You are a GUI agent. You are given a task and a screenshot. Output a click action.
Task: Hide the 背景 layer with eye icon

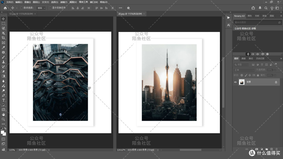pyautogui.click(x=235, y=82)
